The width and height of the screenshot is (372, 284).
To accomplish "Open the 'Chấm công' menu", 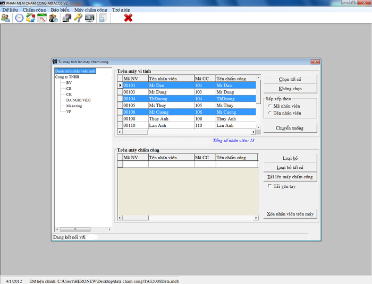I will tap(34, 10).
